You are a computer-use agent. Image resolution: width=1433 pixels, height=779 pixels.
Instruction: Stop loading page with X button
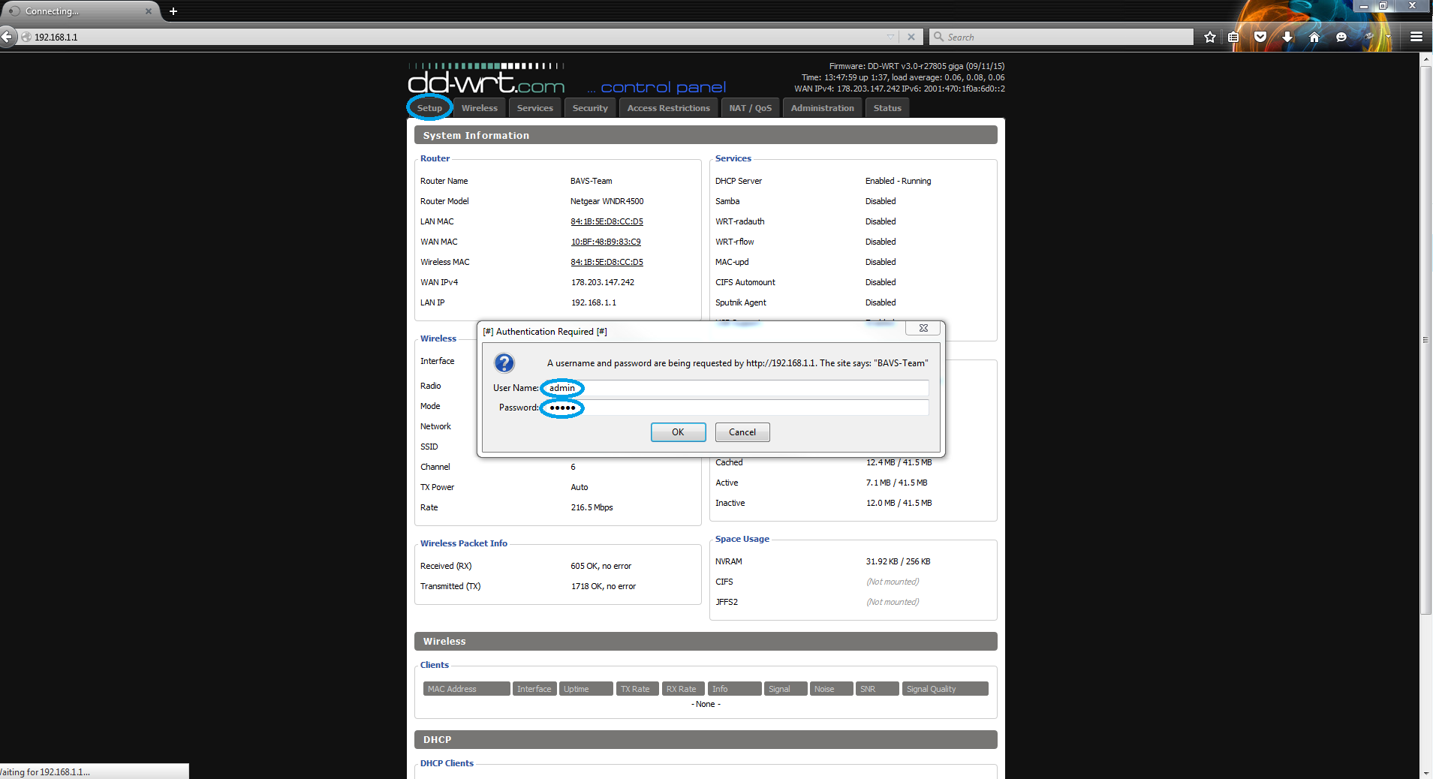click(x=911, y=37)
